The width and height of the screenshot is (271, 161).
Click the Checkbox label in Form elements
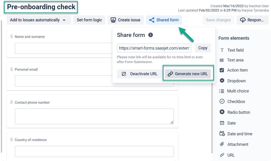coord(236,101)
